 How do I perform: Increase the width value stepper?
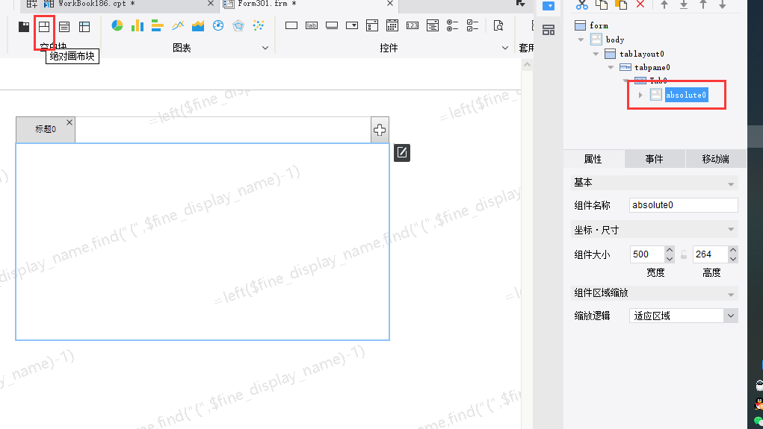pyautogui.click(x=670, y=250)
